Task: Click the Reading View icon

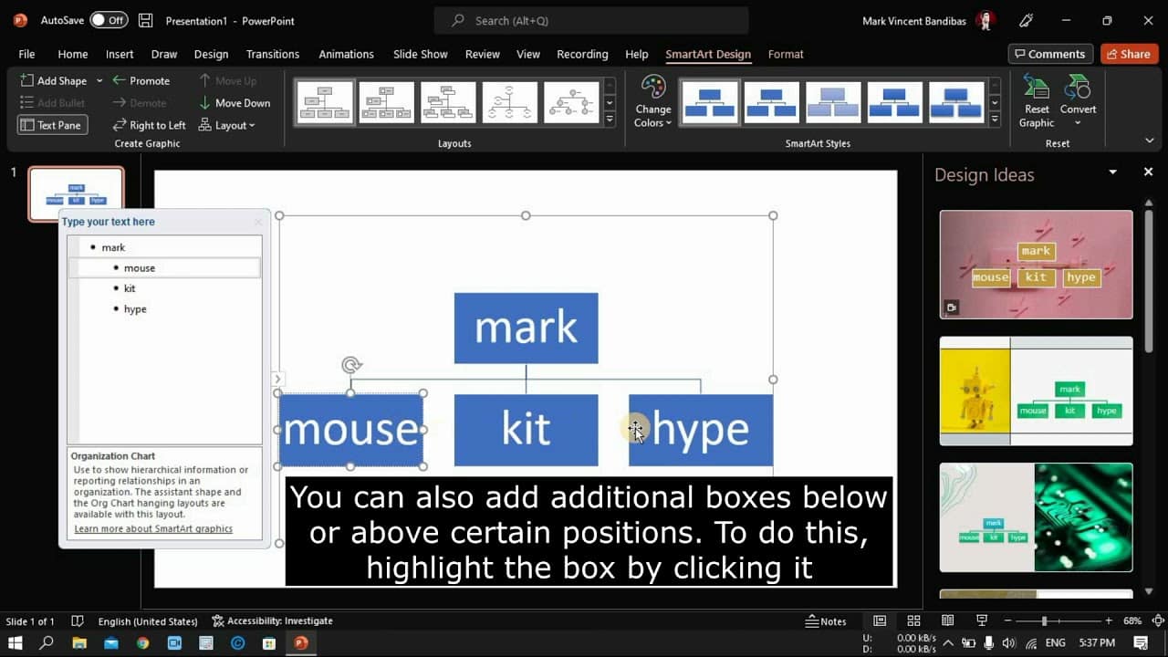Action: (948, 620)
